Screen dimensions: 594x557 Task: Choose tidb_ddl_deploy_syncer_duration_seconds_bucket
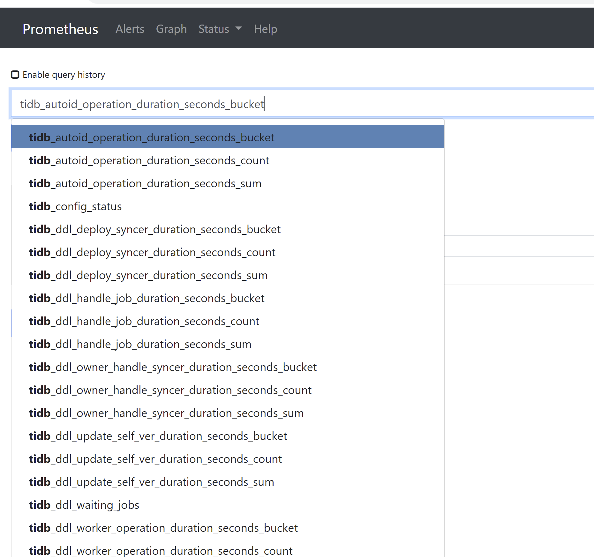228,229
